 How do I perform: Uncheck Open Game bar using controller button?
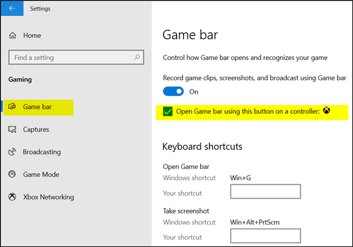coord(167,111)
